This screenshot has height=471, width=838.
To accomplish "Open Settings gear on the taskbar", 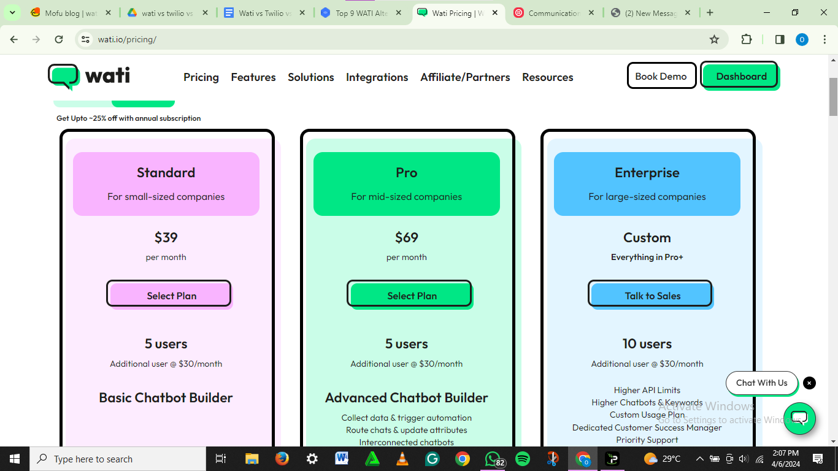I will tap(312, 459).
